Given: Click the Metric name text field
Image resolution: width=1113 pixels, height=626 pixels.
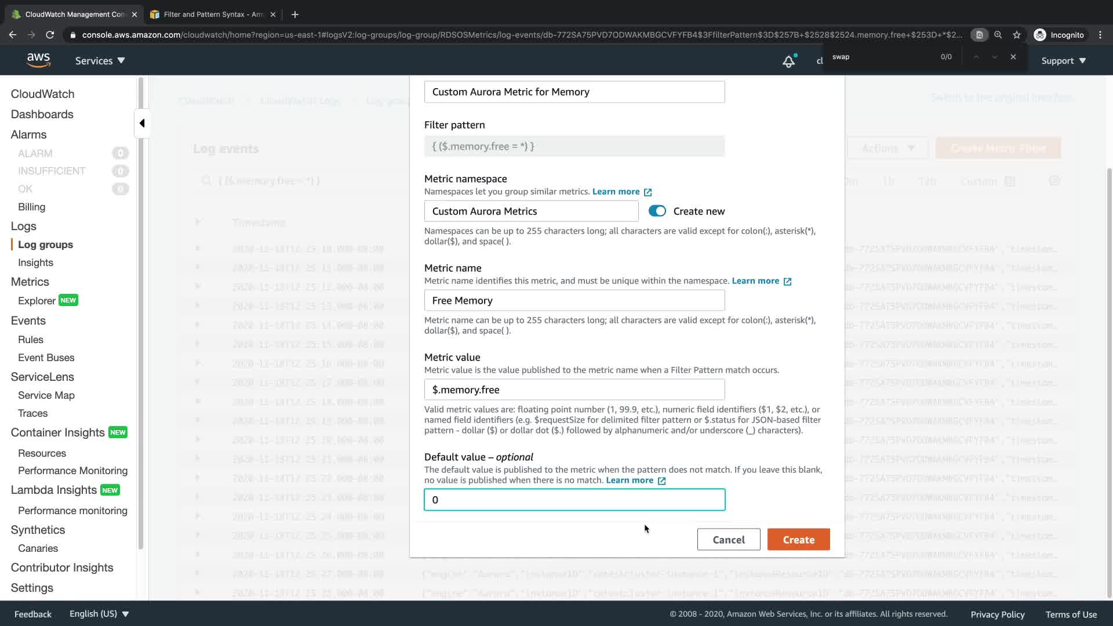Looking at the screenshot, I should 574,300.
